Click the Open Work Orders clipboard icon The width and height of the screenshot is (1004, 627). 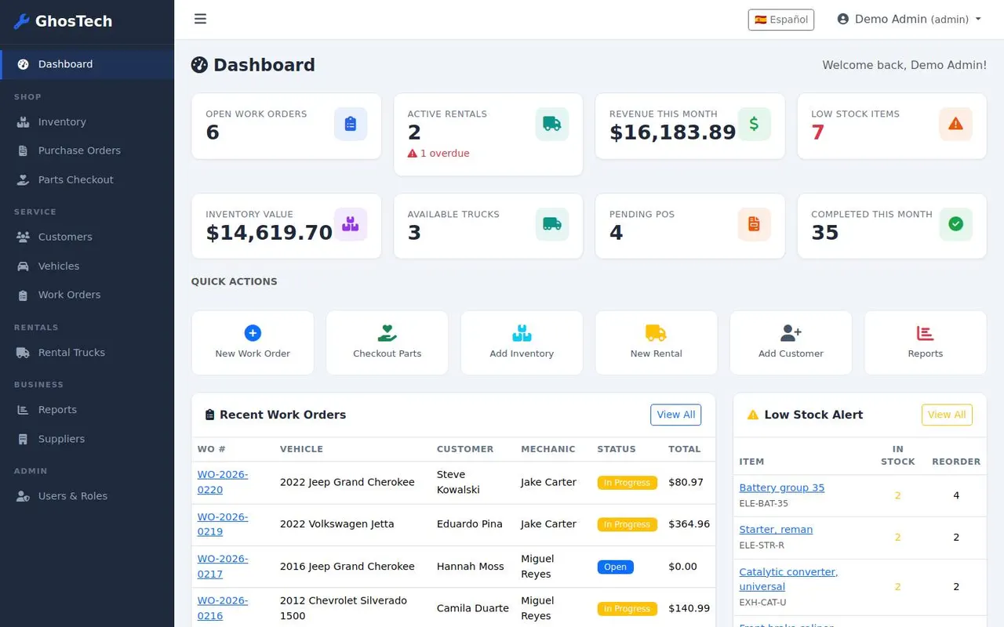tap(351, 124)
